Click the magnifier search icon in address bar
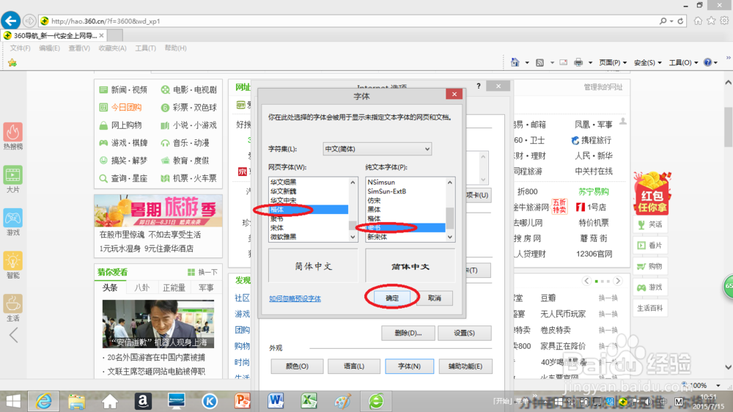Image resolution: width=733 pixels, height=412 pixels. (663, 21)
